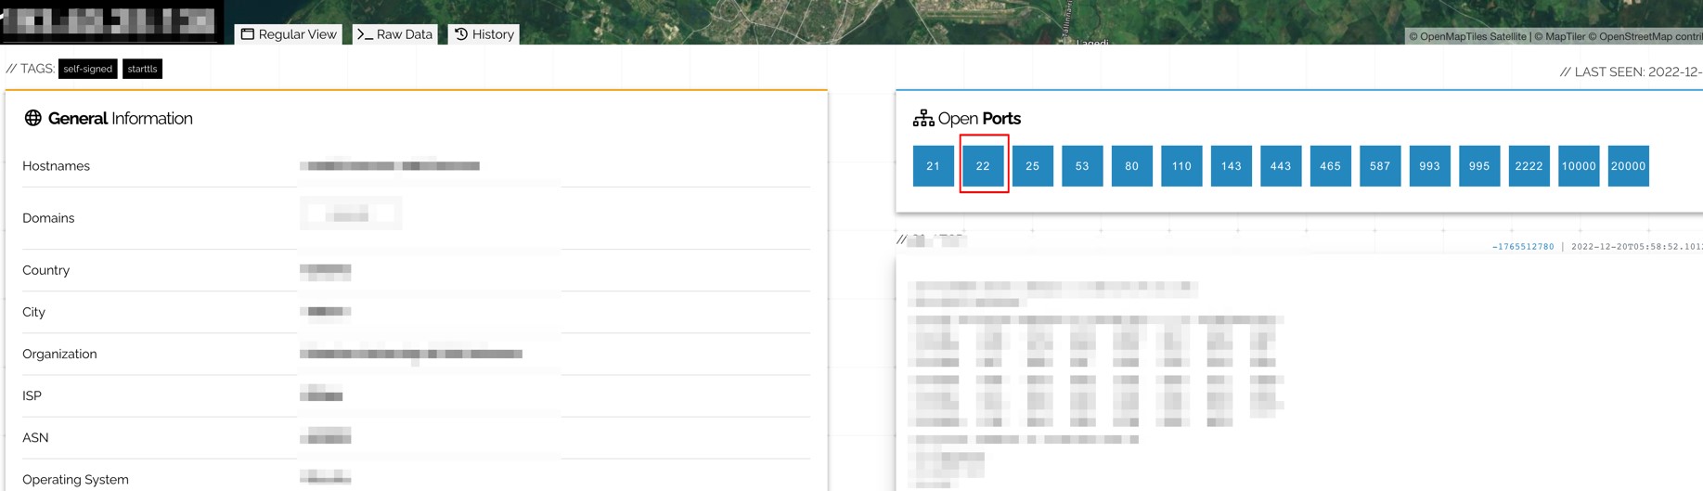Image resolution: width=1703 pixels, height=491 pixels.
Task: Select open port 587
Action: click(1380, 166)
